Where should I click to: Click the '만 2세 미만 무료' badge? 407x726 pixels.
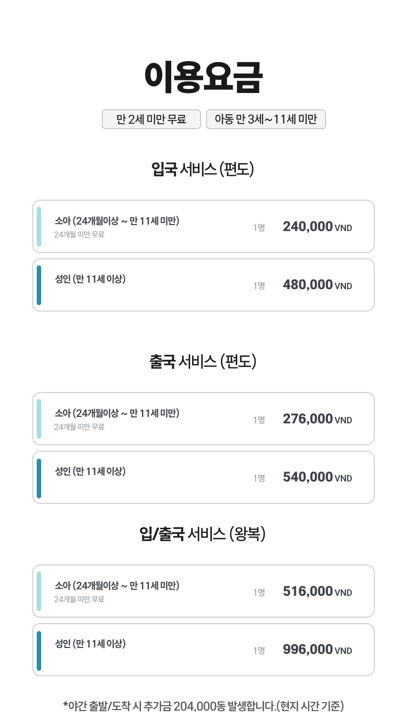coord(151,119)
